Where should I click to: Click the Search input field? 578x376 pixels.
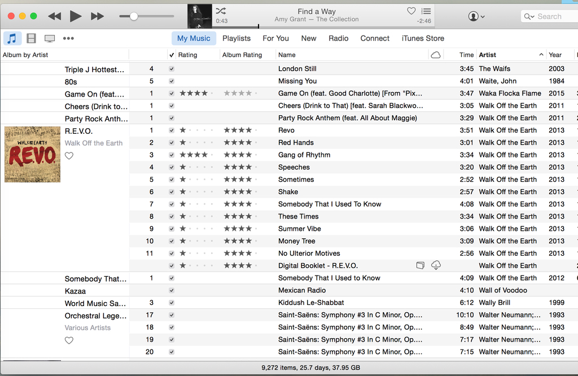(x=549, y=16)
